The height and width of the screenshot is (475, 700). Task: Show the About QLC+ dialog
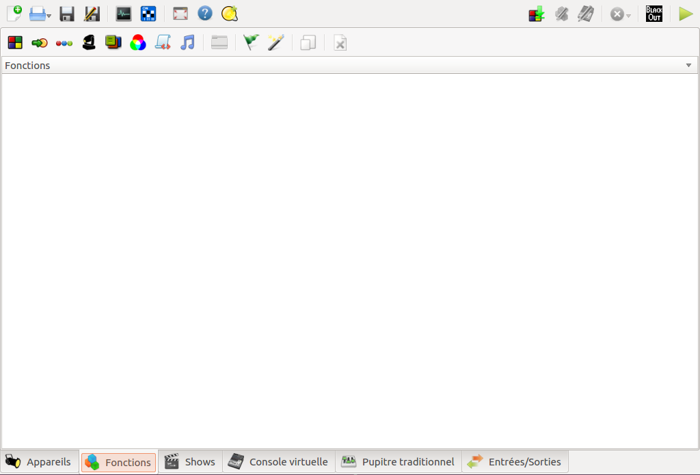(x=230, y=14)
